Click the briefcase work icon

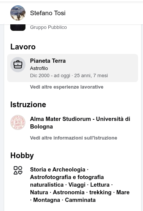18,65
